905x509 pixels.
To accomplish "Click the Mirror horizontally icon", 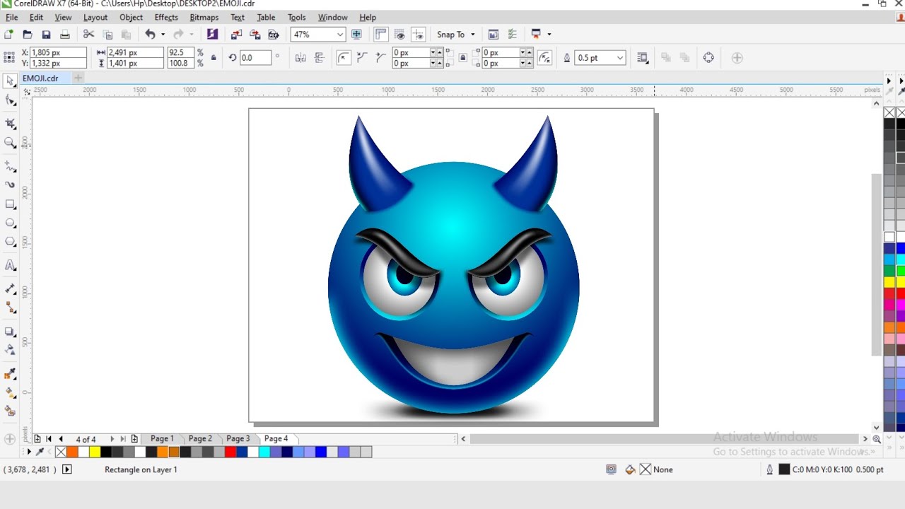I will (300, 58).
